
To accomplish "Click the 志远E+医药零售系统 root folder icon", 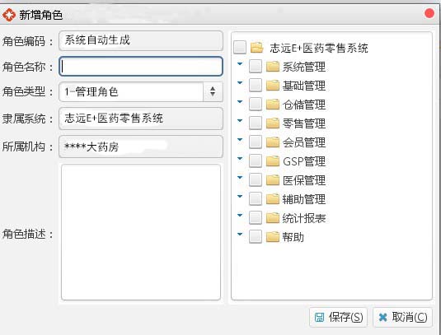I will coord(257,48).
